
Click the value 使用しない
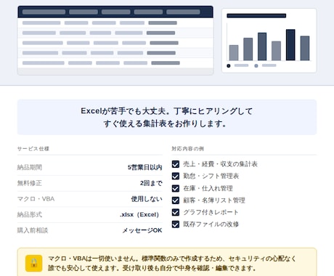[x=147, y=199]
